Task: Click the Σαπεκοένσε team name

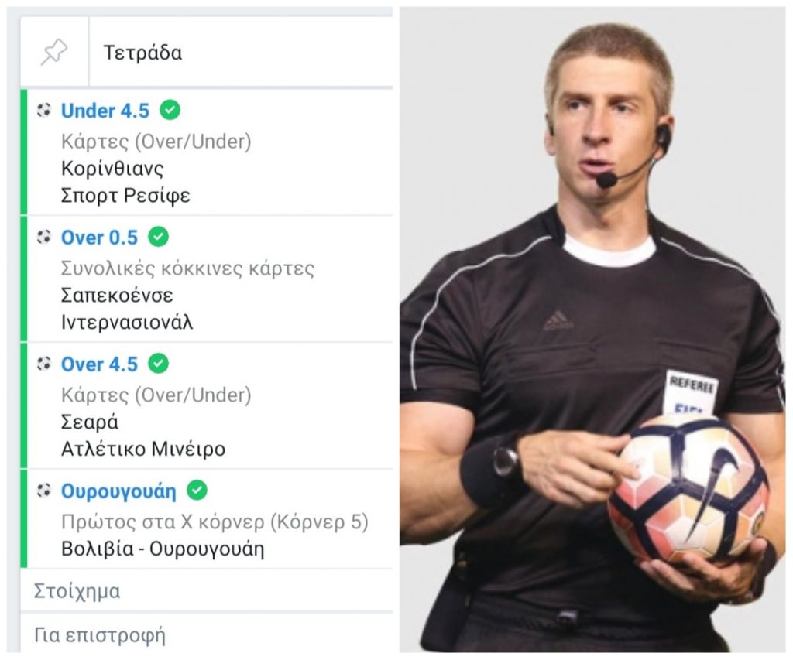Action: pyautogui.click(x=117, y=295)
